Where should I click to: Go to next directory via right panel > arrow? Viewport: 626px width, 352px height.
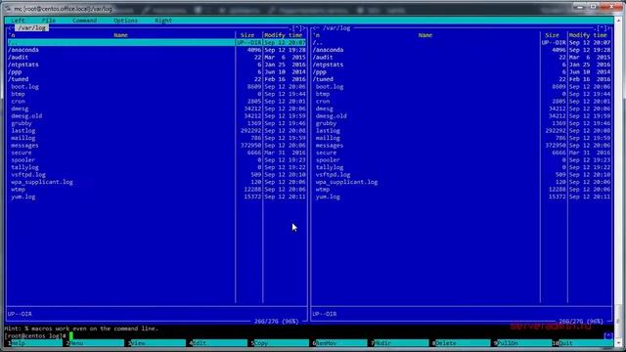pyautogui.click(x=609, y=28)
